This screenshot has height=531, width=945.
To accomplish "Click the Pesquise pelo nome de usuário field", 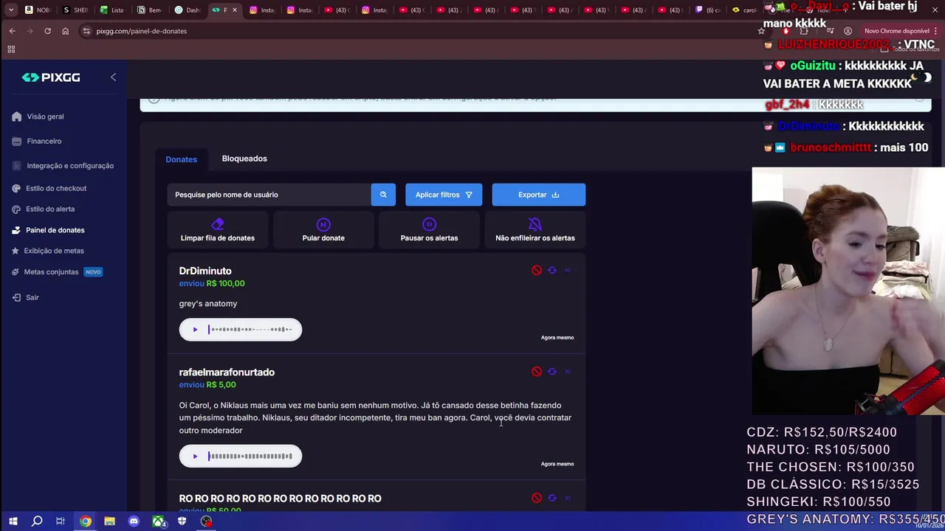I will (269, 195).
